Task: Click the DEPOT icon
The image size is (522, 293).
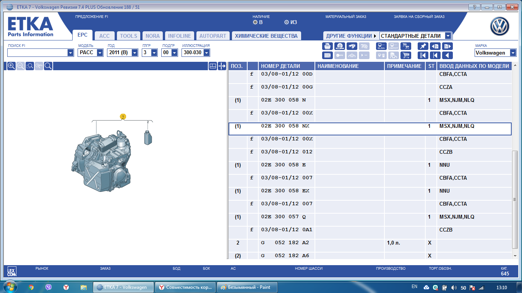Action: 393,46
